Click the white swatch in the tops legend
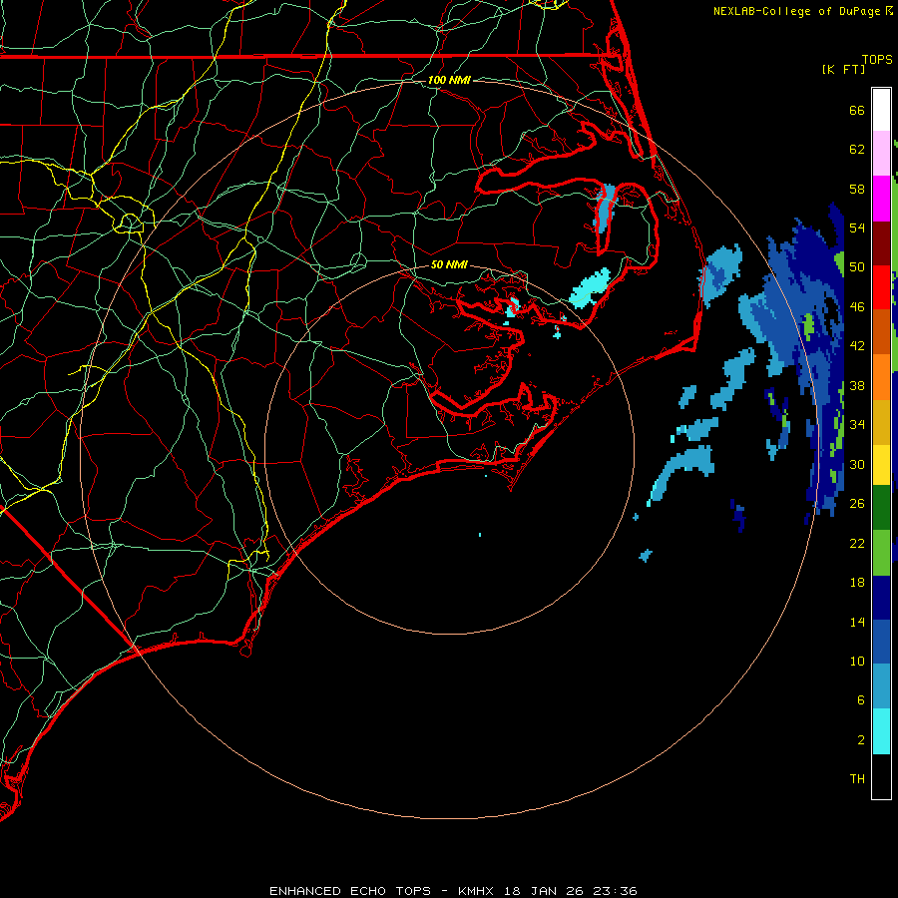The height and width of the screenshot is (898, 898). pyautogui.click(x=881, y=110)
